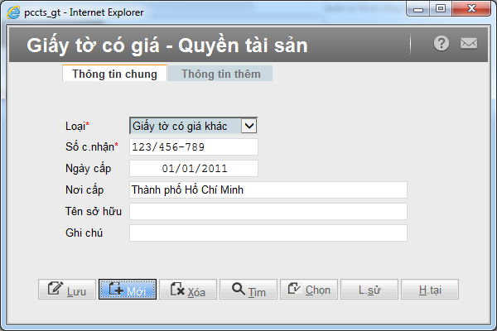Search using the Tìm button
This screenshot has width=497, height=331.
point(248,289)
